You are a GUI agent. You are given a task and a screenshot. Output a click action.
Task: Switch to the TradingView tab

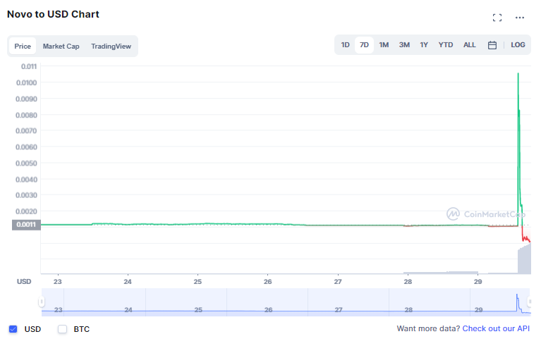coord(111,47)
